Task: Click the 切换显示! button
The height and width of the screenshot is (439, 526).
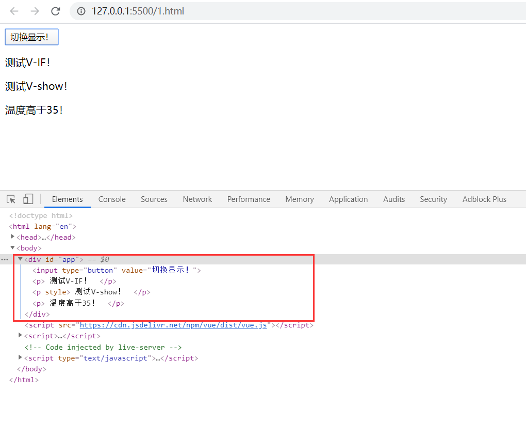Action: pyautogui.click(x=31, y=37)
